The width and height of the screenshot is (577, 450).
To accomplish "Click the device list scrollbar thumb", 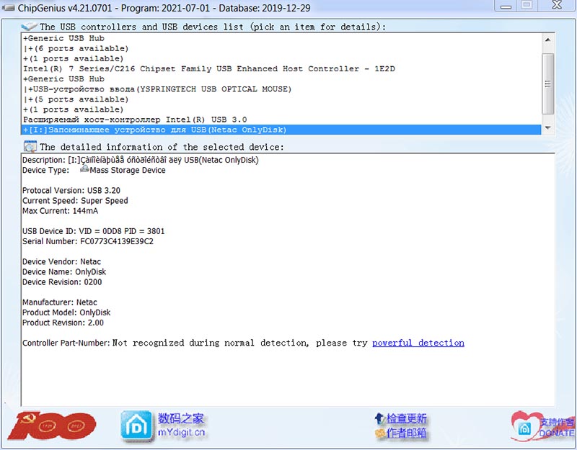I will point(548,84).
